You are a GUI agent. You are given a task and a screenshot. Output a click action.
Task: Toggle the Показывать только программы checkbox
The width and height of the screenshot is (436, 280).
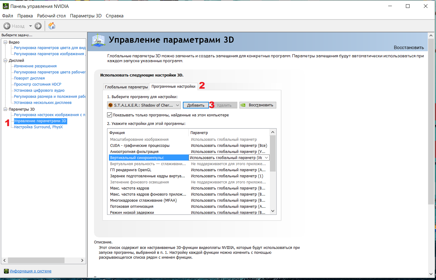tap(110, 115)
